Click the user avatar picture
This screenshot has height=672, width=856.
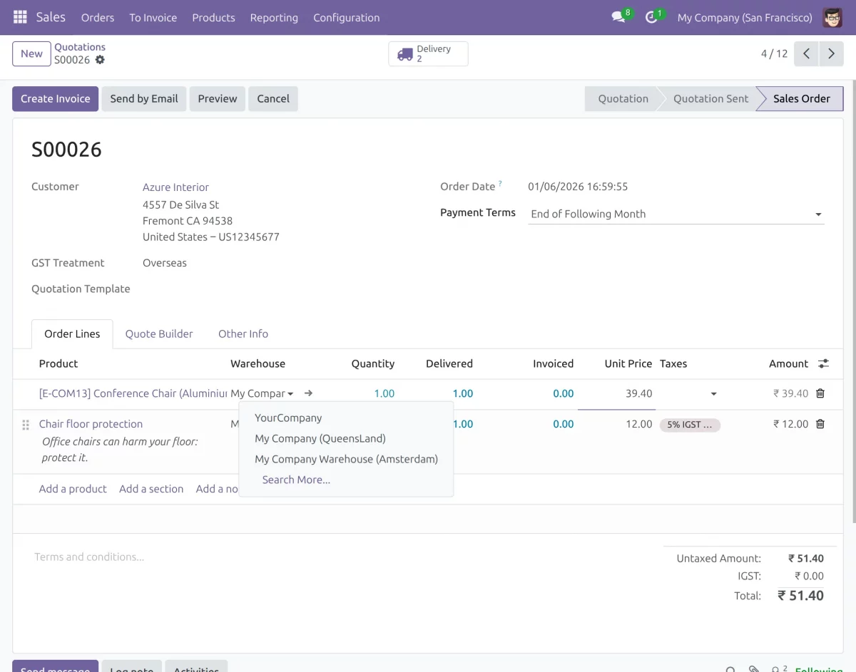(832, 17)
